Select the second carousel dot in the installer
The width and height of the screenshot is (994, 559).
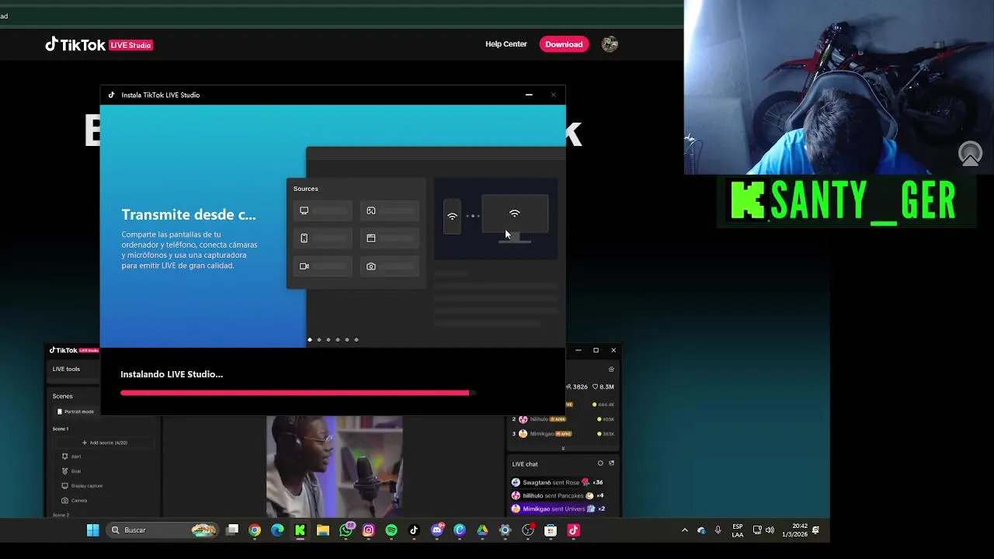click(319, 339)
